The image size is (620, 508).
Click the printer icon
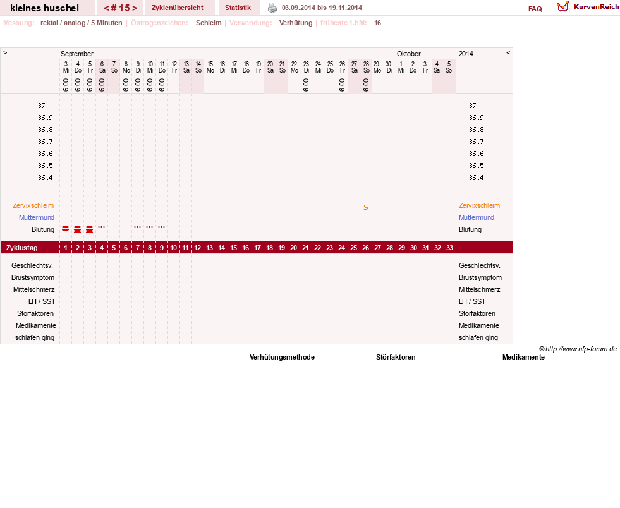(x=272, y=8)
